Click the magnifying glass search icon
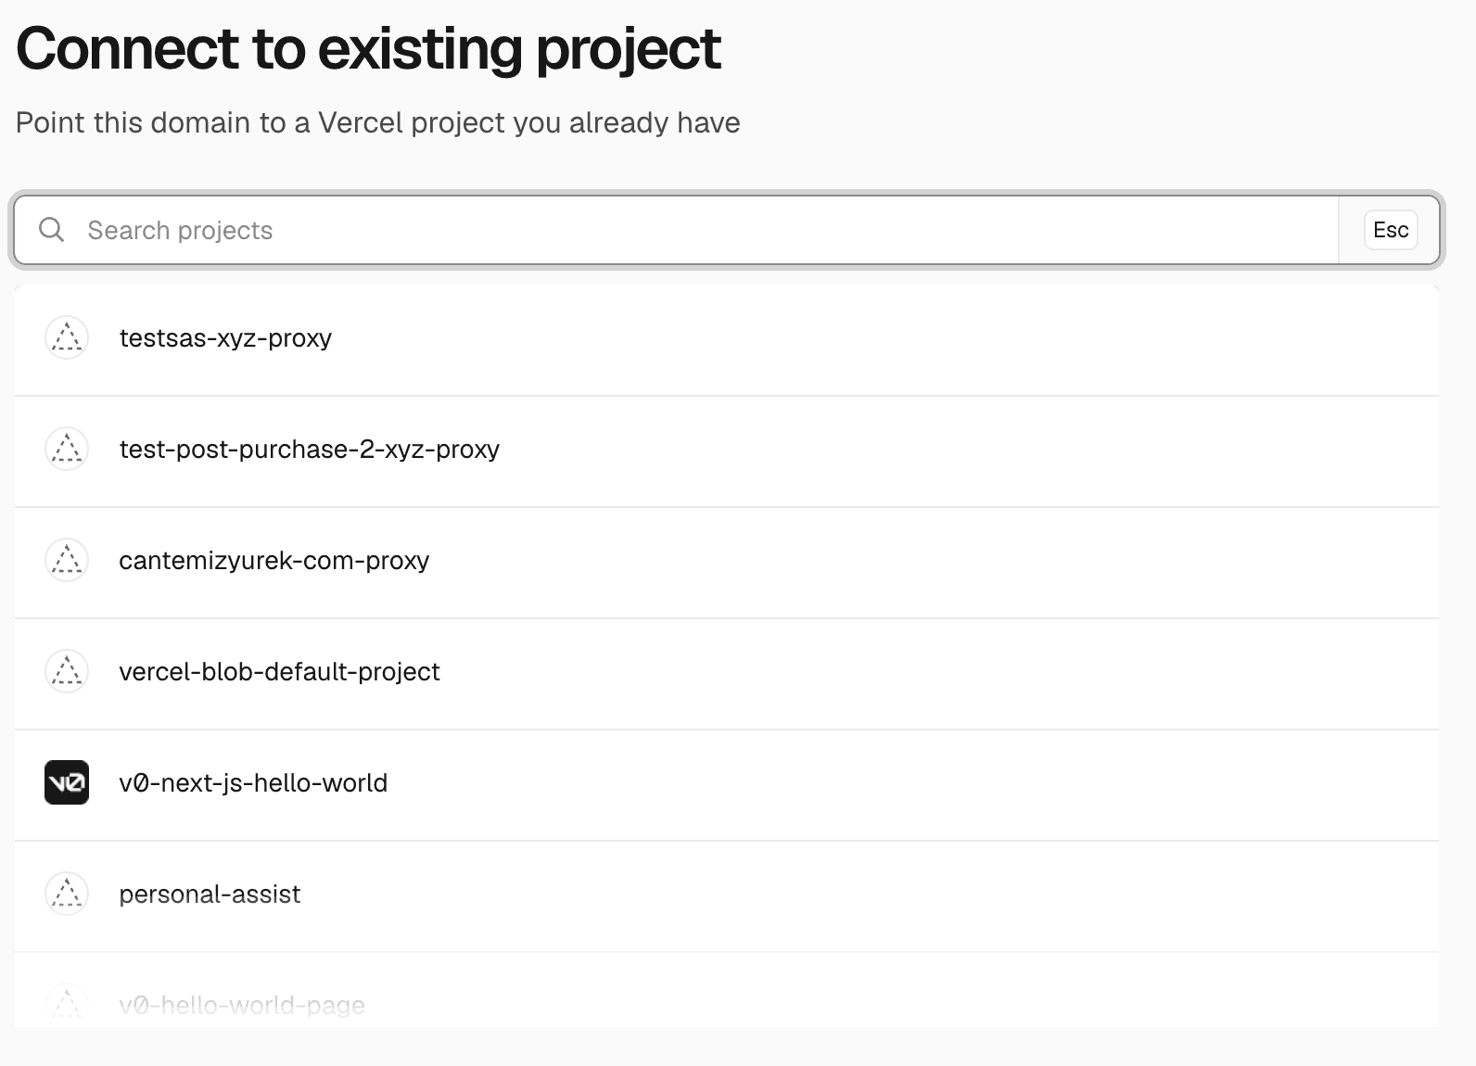This screenshot has width=1476, height=1066. (52, 230)
